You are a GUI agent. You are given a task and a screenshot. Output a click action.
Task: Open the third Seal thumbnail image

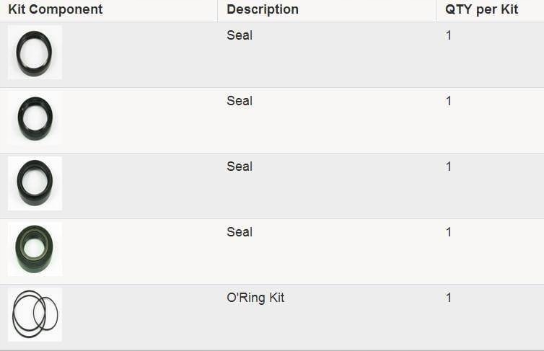point(35,183)
